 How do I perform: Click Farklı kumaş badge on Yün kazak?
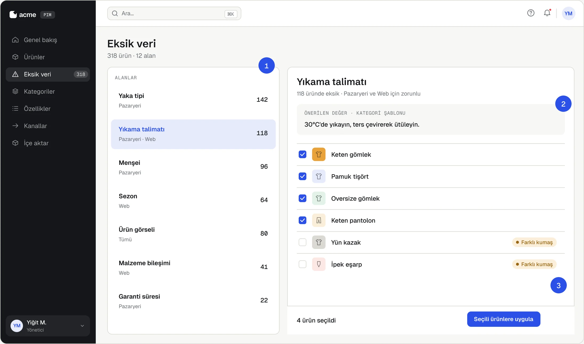tap(534, 242)
